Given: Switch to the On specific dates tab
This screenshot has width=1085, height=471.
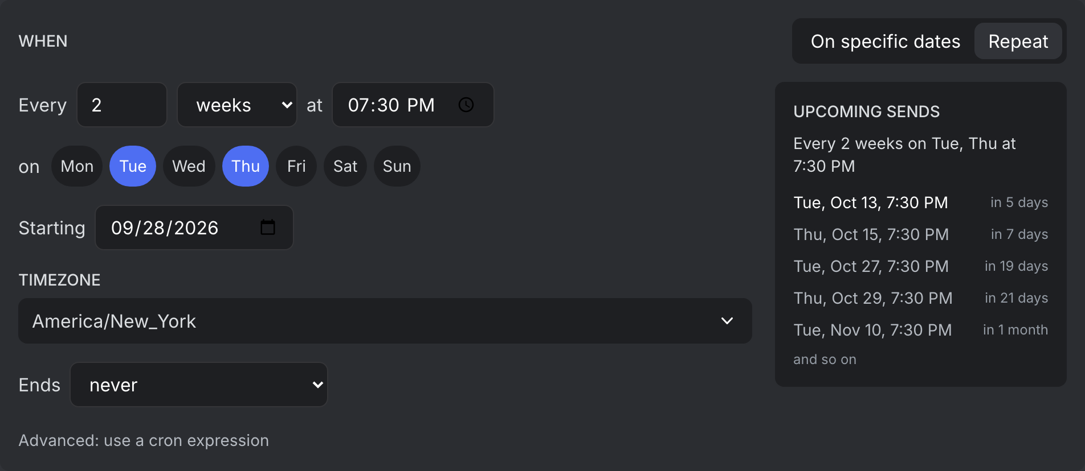Looking at the screenshot, I should [x=885, y=41].
